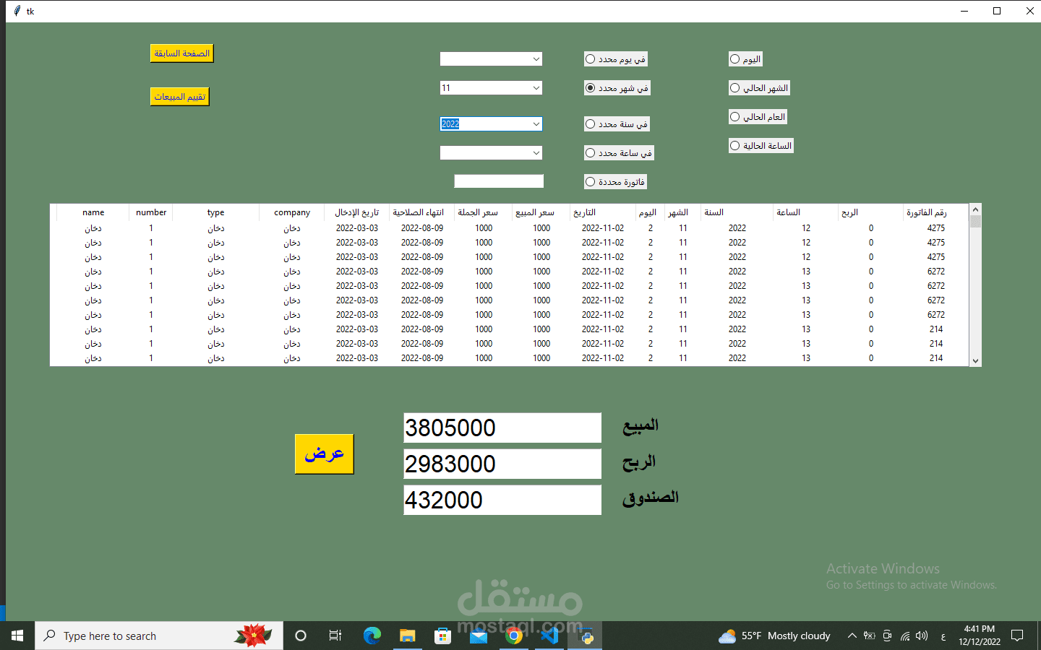Image resolution: width=1041 pixels, height=650 pixels.
Task: Open the clock showing 4:41 PM
Action: click(980, 636)
